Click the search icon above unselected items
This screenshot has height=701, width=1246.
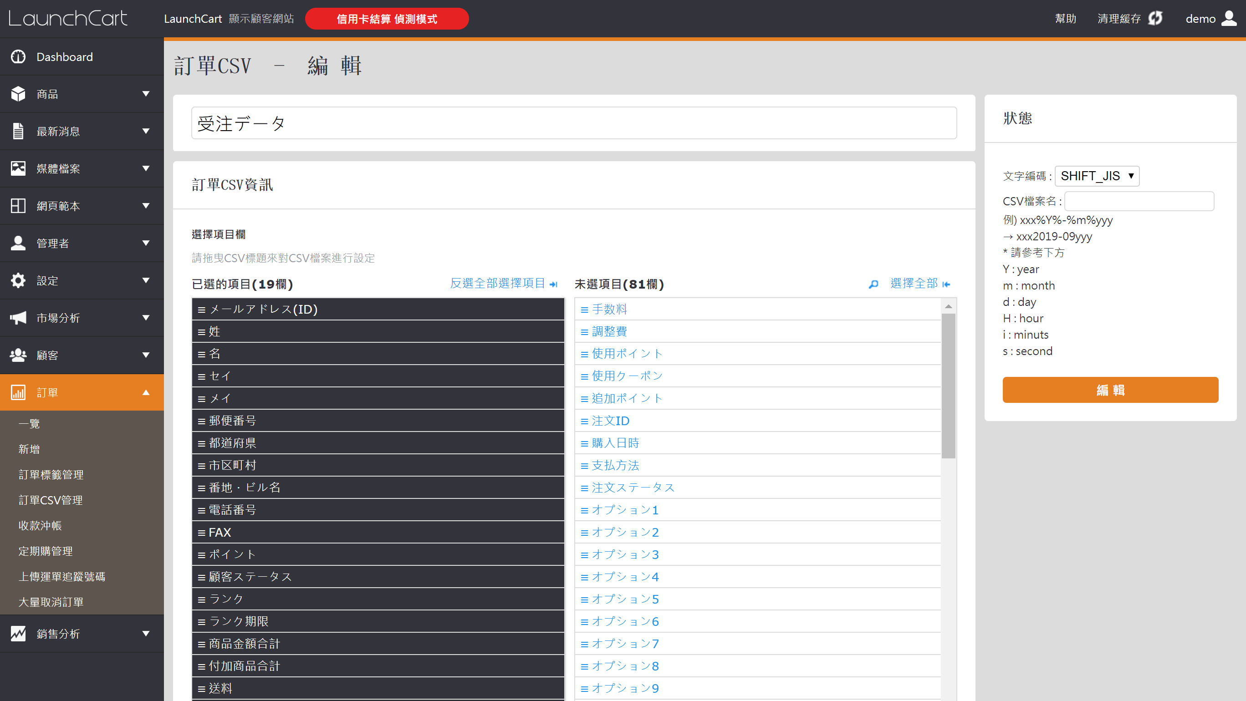[x=873, y=284]
